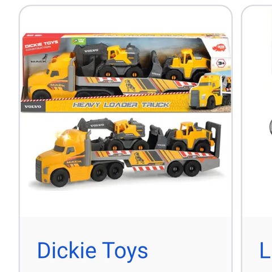Screen dimensions: 272x272
Task: Click the 3+ age badge on the box
Action: (221, 63)
